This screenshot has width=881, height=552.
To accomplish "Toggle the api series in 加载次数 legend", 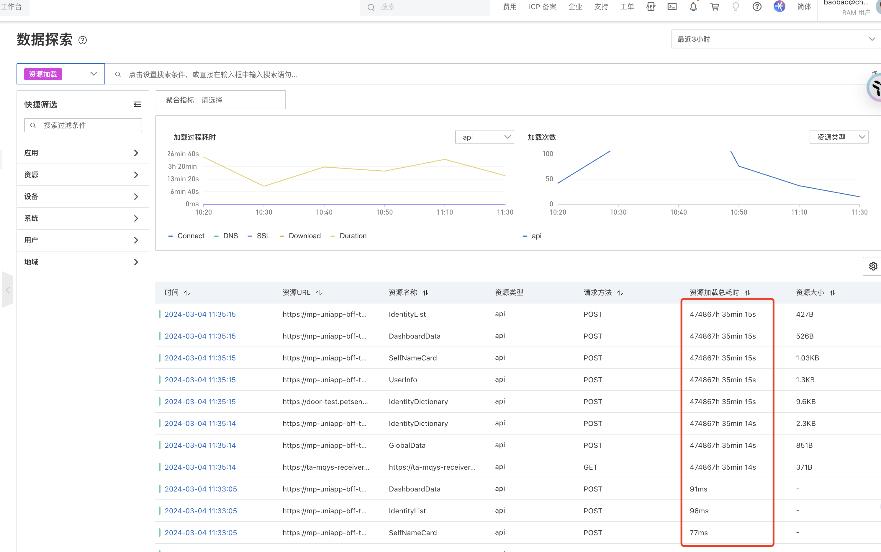I will (x=532, y=236).
